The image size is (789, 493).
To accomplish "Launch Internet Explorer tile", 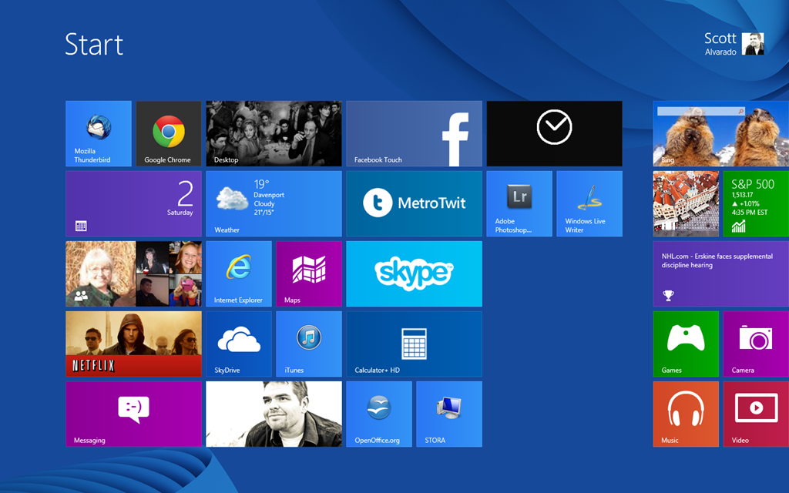I will coord(239,274).
